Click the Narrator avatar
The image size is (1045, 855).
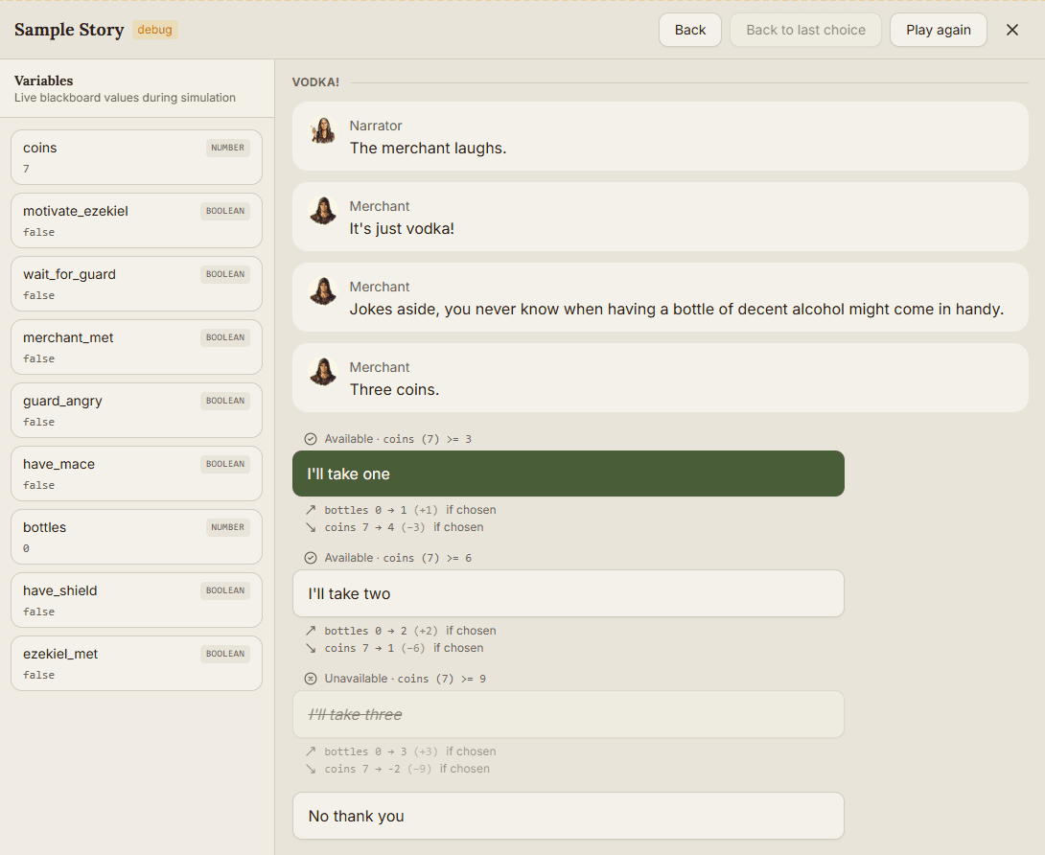[323, 130]
